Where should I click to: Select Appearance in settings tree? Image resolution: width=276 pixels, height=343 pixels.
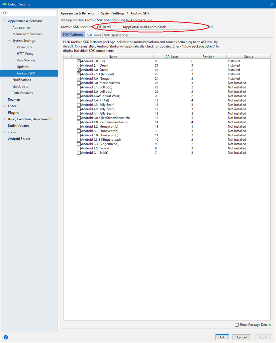pos(21,27)
